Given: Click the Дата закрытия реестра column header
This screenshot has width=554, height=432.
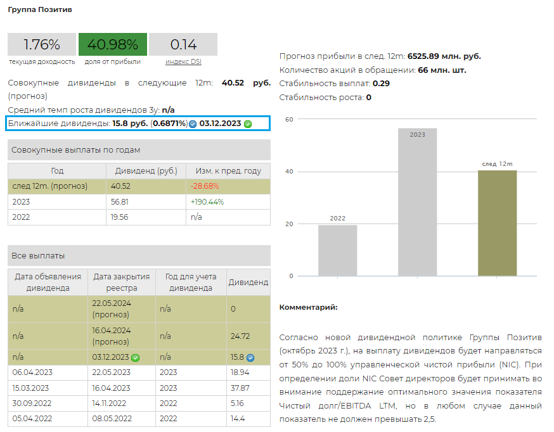Looking at the screenshot, I should (122, 282).
